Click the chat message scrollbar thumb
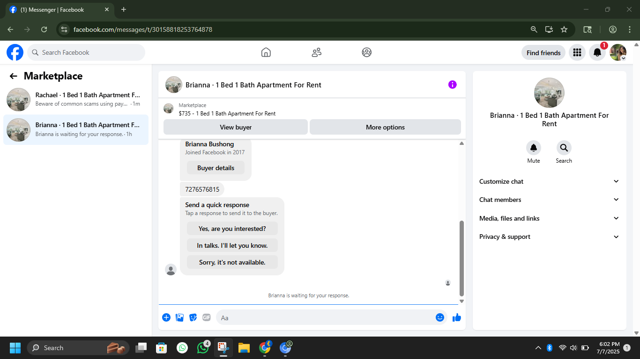640x359 pixels. point(461,258)
